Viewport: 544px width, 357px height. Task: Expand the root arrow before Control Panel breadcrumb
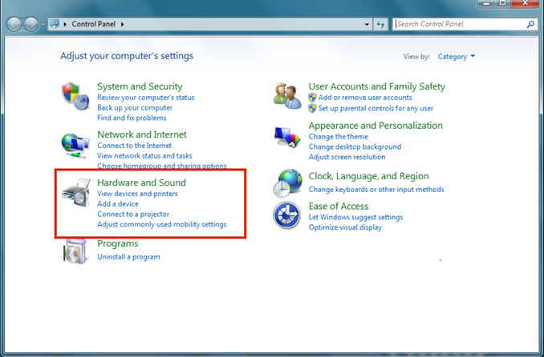click(x=65, y=24)
